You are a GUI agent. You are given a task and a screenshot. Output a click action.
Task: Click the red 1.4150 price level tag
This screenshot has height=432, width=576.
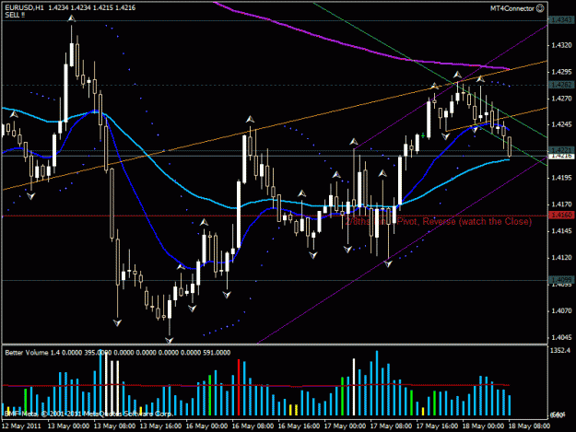pos(561,216)
